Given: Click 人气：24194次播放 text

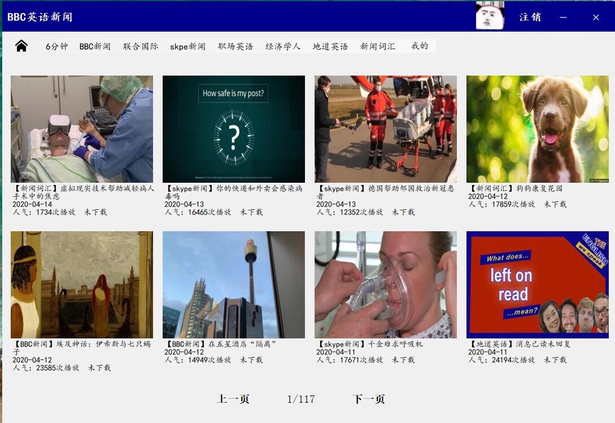Looking at the screenshot, I should click(x=501, y=360).
